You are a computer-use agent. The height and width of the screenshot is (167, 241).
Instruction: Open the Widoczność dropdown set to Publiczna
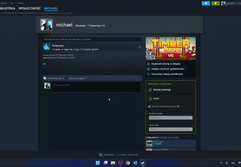[171, 118]
